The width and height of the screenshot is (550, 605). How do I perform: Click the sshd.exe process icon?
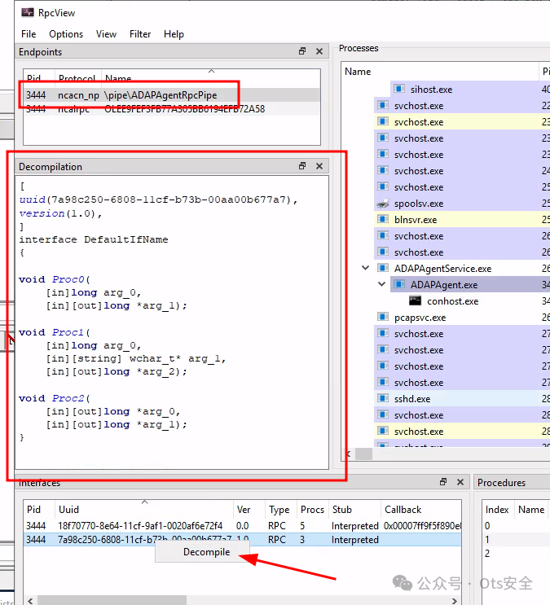(383, 398)
